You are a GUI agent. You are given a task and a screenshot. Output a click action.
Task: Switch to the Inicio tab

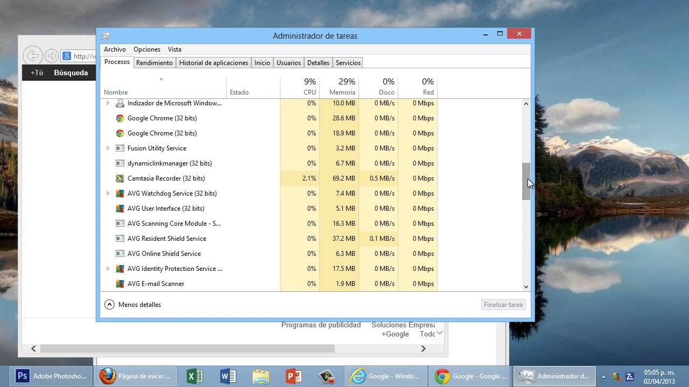(262, 63)
